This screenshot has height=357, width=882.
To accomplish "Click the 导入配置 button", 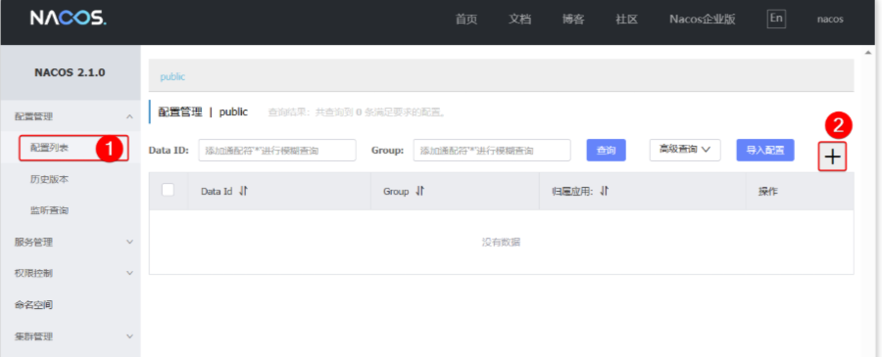I will 765,150.
